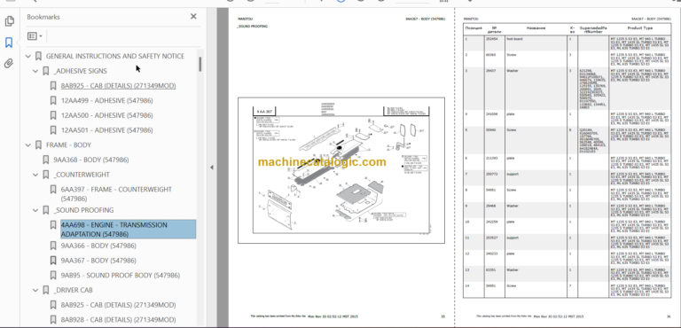The width and height of the screenshot is (681, 328).
Task: Click the 9 AA 367 exploded parts diagram
Action: coord(340,170)
